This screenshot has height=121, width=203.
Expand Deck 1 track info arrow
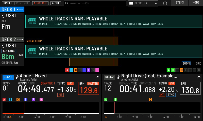[97, 77]
